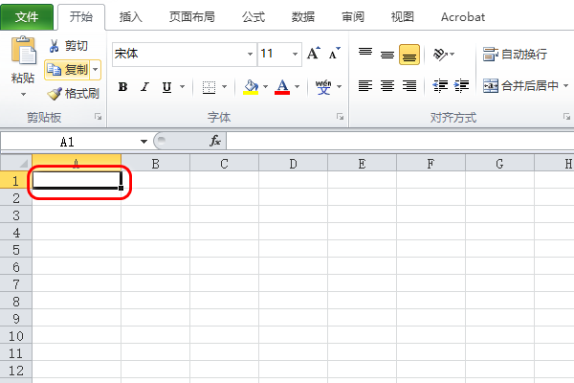The width and height of the screenshot is (574, 383).
Task: Align text left
Action: tap(365, 86)
